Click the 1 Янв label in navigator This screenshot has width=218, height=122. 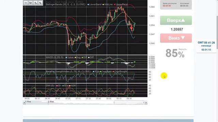28,102
